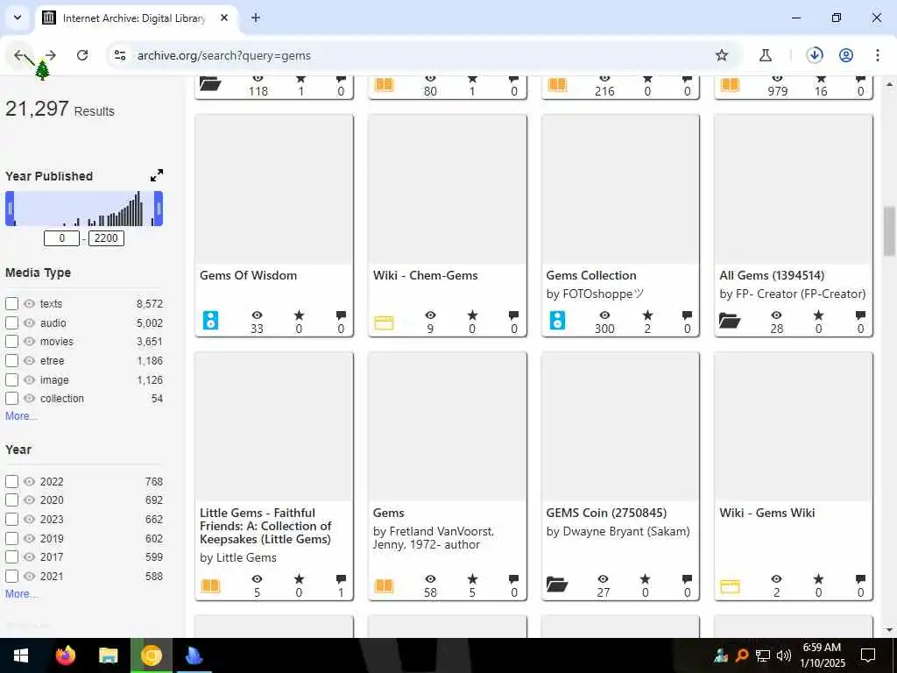This screenshot has height=673, width=897.
Task: Click favorites star on Gems Collection card
Action: (x=647, y=315)
